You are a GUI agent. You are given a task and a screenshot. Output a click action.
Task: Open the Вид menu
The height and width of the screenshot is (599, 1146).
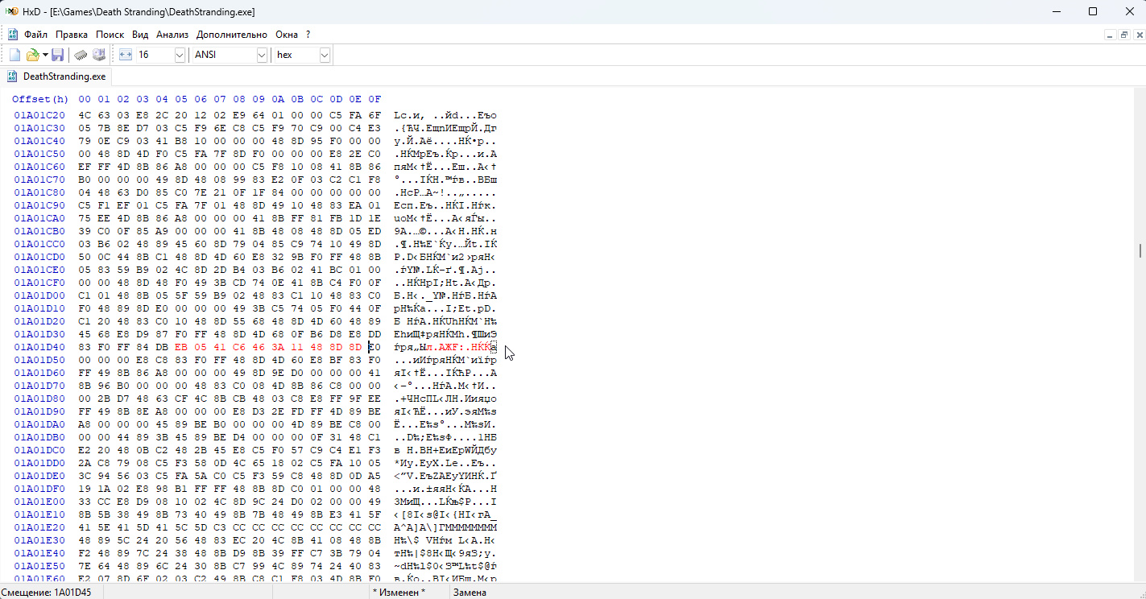[x=140, y=35]
